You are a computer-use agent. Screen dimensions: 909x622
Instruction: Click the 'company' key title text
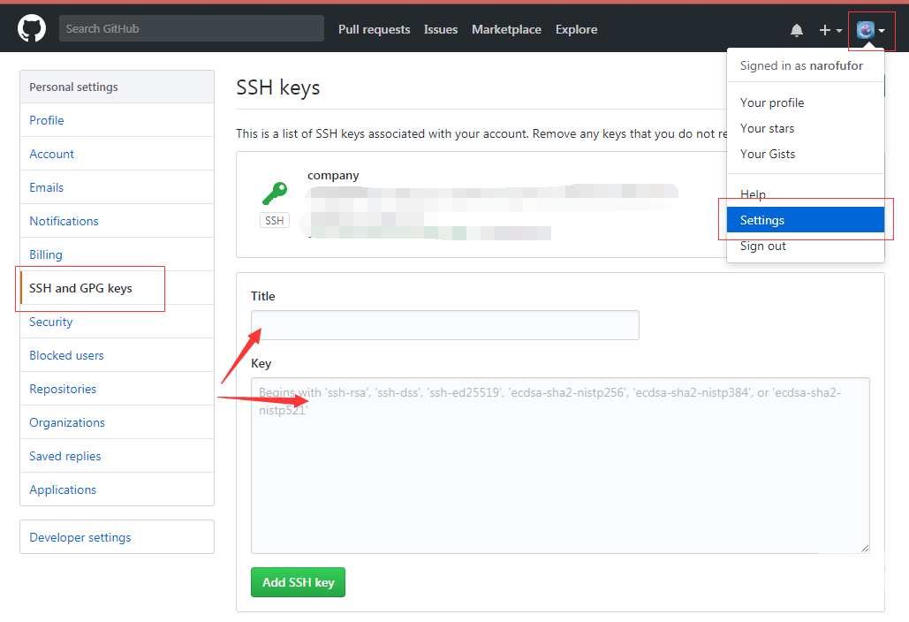pos(333,175)
